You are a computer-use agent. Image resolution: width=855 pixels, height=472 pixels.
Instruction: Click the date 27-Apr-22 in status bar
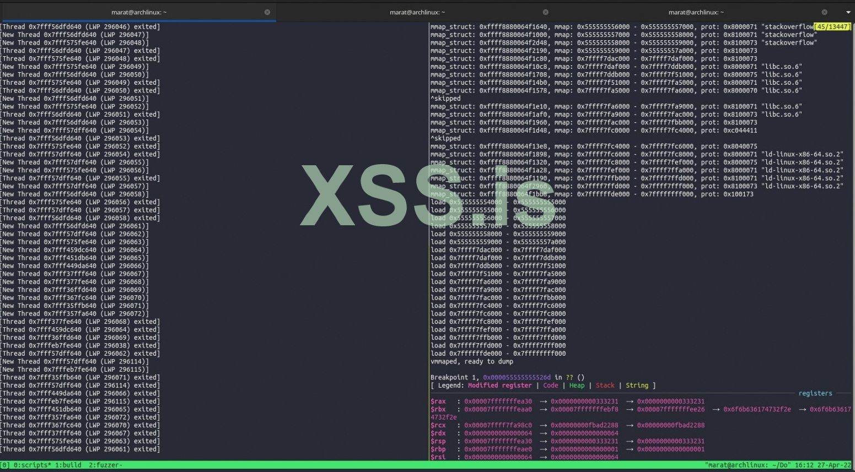tap(834, 465)
